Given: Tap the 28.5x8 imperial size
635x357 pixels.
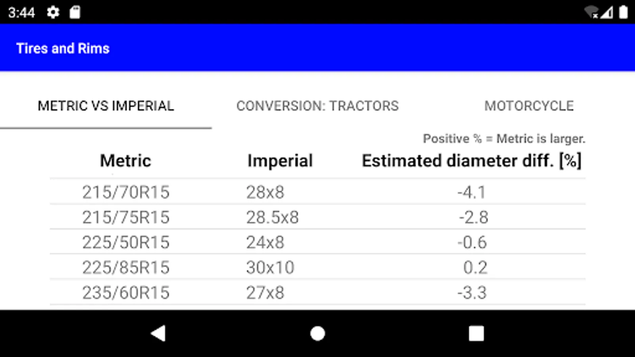Looking at the screenshot, I should [272, 217].
